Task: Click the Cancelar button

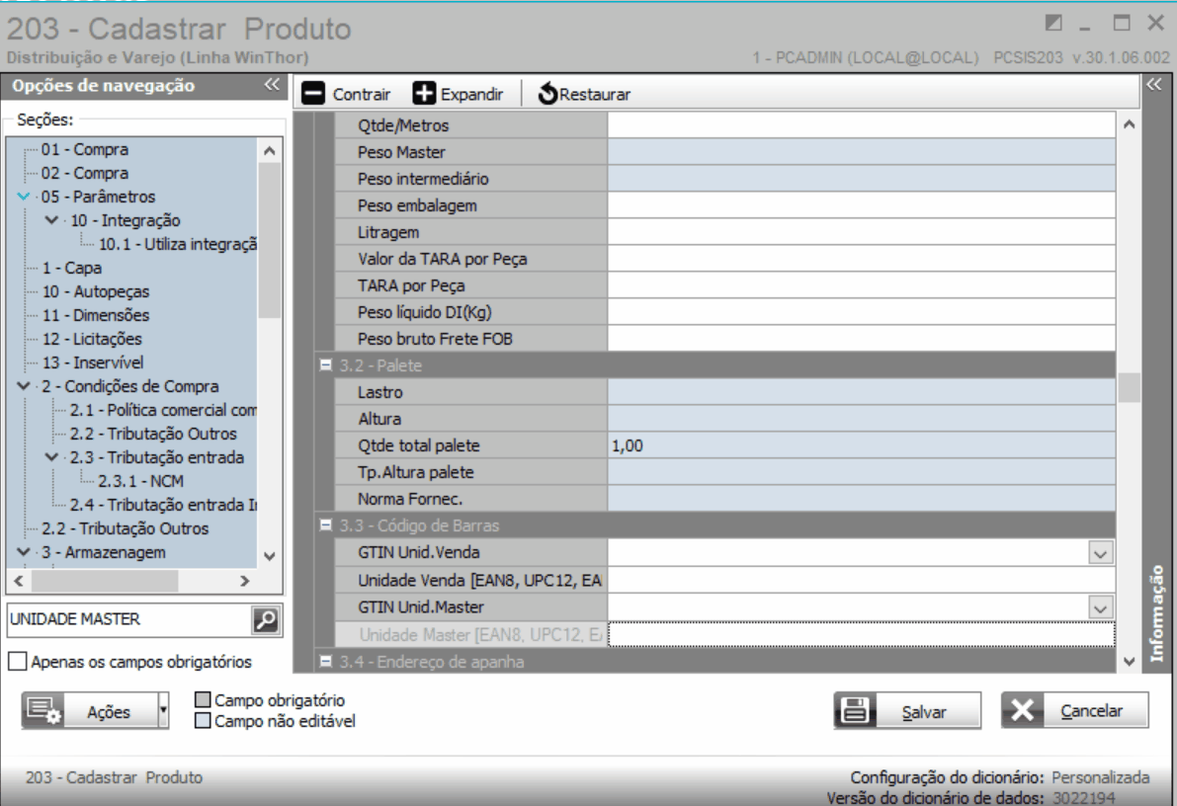Action: coord(1074,710)
